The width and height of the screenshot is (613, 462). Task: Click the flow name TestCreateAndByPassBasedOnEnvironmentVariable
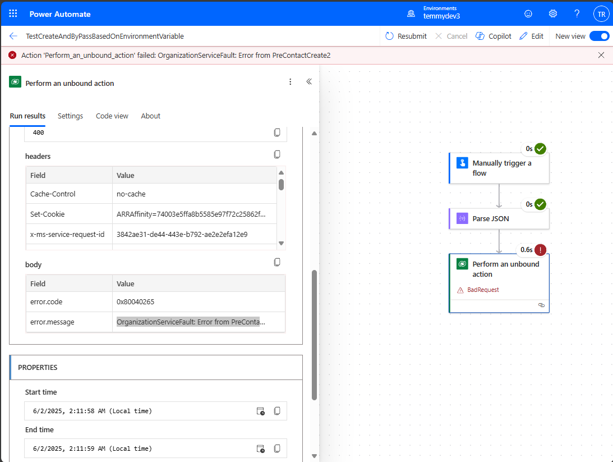pos(105,36)
